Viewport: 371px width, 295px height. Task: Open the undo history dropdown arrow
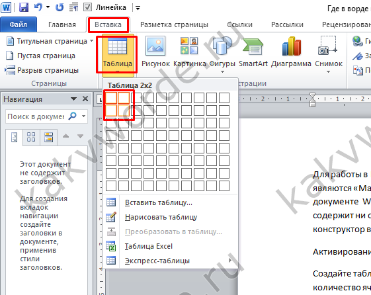click(x=48, y=7)
